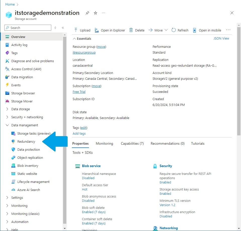The width and height of the screenshot is (241, 231).
Task: Add storage account to favorites star
Action: tap(95, 13)
